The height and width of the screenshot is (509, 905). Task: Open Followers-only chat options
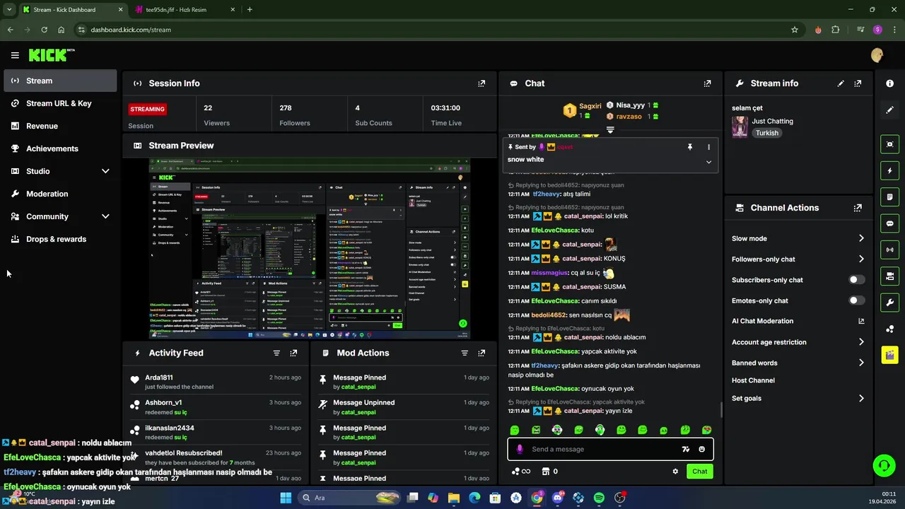798,259
